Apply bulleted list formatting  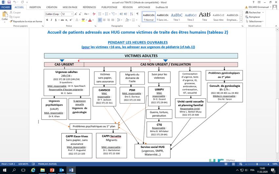tap(99, 14)
